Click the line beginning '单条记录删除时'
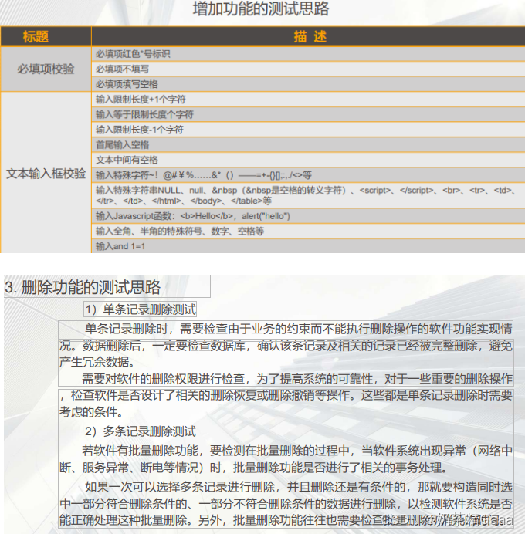Screen dimensions: 525x534 point(299,329)
